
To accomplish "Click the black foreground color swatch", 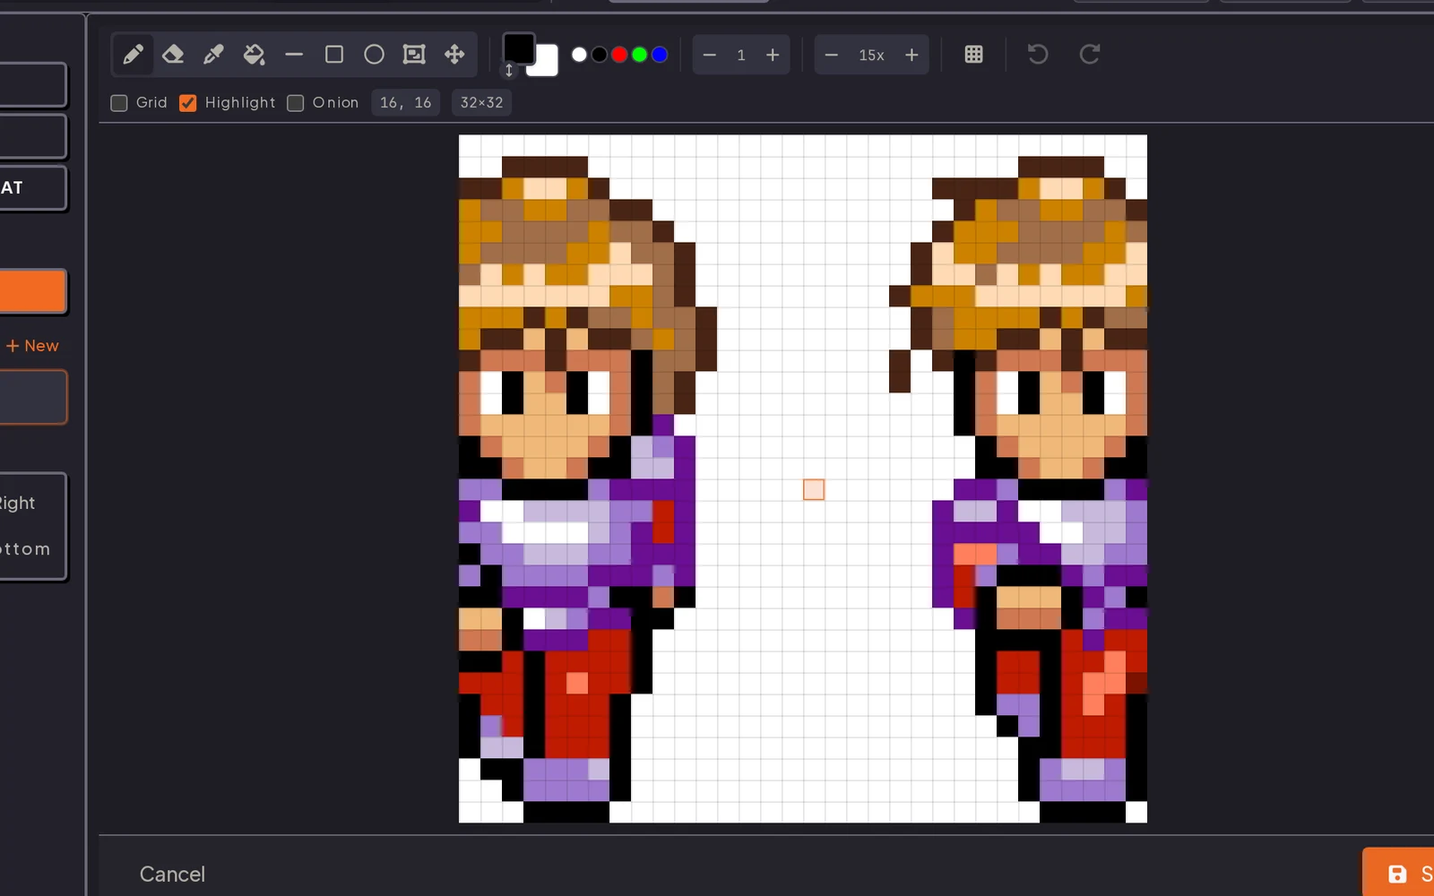I will [x=519, y=48].
